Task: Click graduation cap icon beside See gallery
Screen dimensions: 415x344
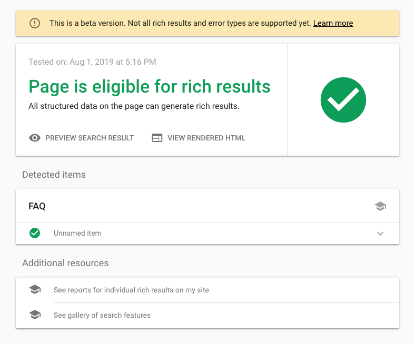Action: (35, 315)
